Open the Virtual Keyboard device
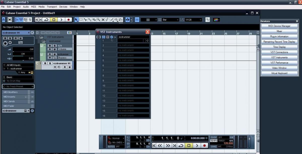 click(279, 73)
